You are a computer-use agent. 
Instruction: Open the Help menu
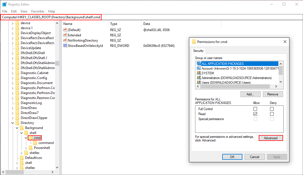tap(51, 11)
